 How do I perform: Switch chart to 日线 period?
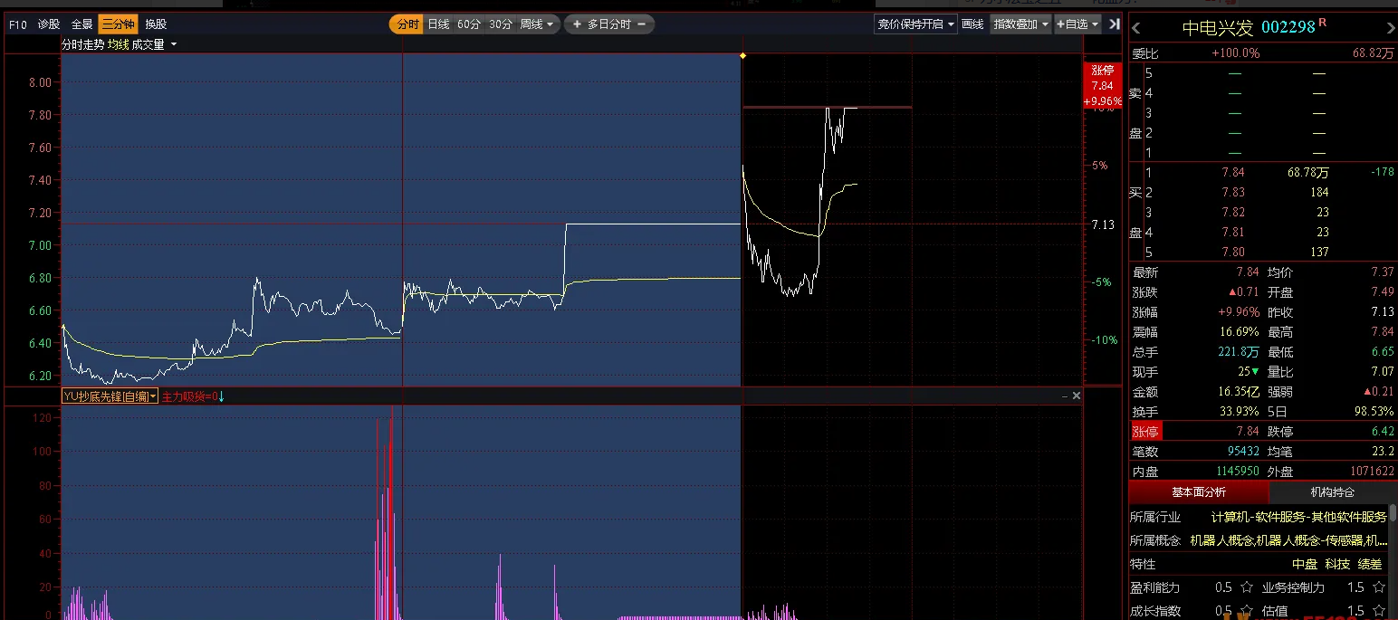pyautogui.click(x=438, y=24)
